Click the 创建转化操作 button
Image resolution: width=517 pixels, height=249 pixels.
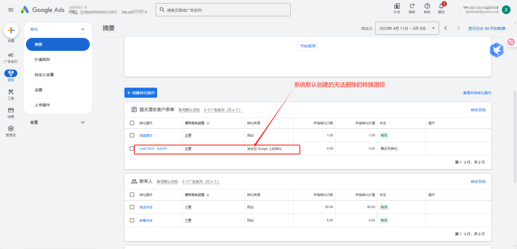140,93
